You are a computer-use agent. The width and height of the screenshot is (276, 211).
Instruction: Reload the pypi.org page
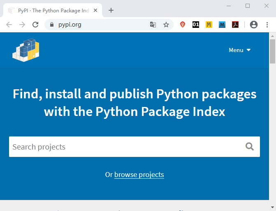35,25
